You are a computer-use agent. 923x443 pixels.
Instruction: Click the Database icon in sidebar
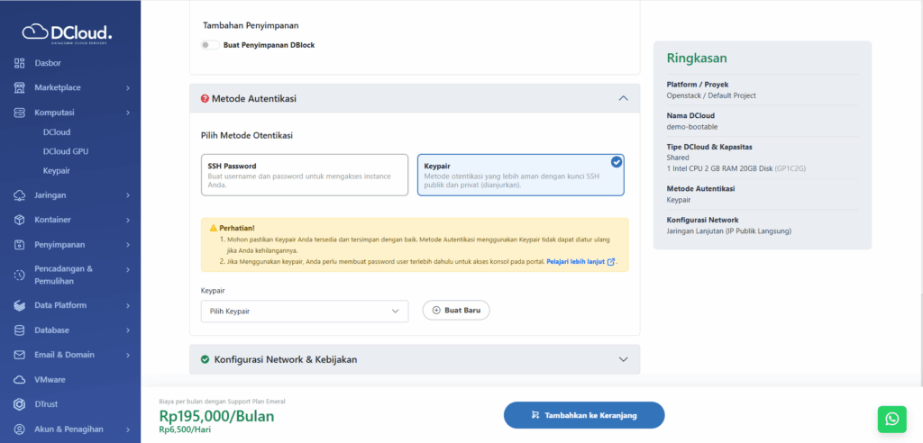pyautogui.click(x=20, y=330)
